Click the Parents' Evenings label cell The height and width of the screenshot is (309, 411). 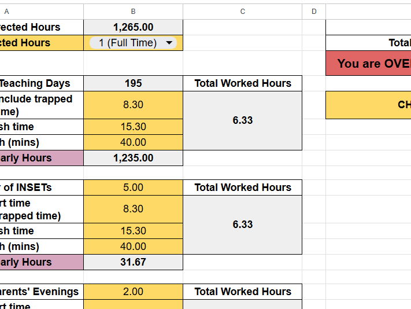(x=42, y=292)
